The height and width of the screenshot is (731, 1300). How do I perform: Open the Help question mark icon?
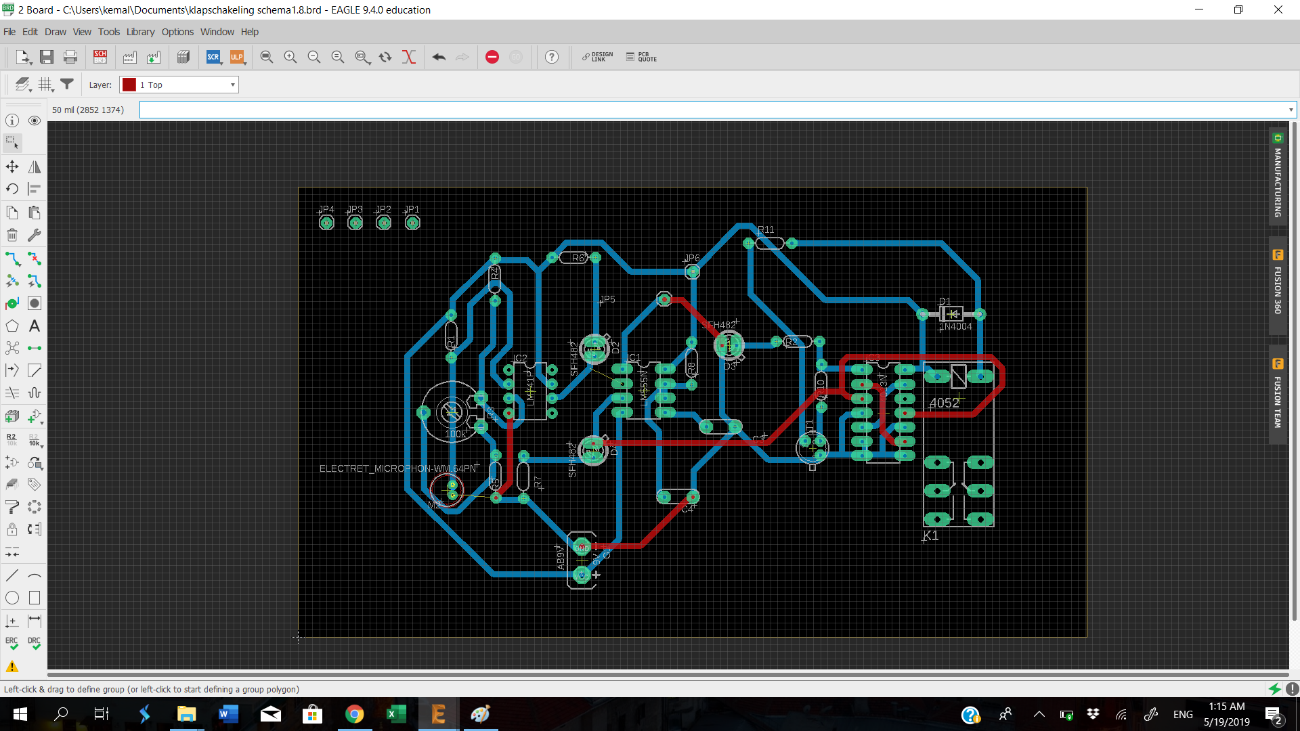552,57
